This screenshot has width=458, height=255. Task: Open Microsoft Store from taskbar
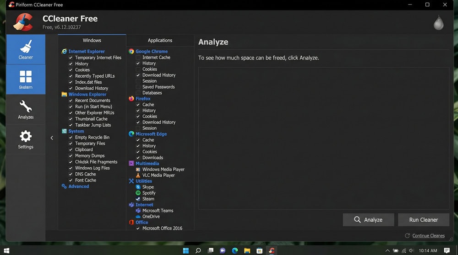point(259,250)
